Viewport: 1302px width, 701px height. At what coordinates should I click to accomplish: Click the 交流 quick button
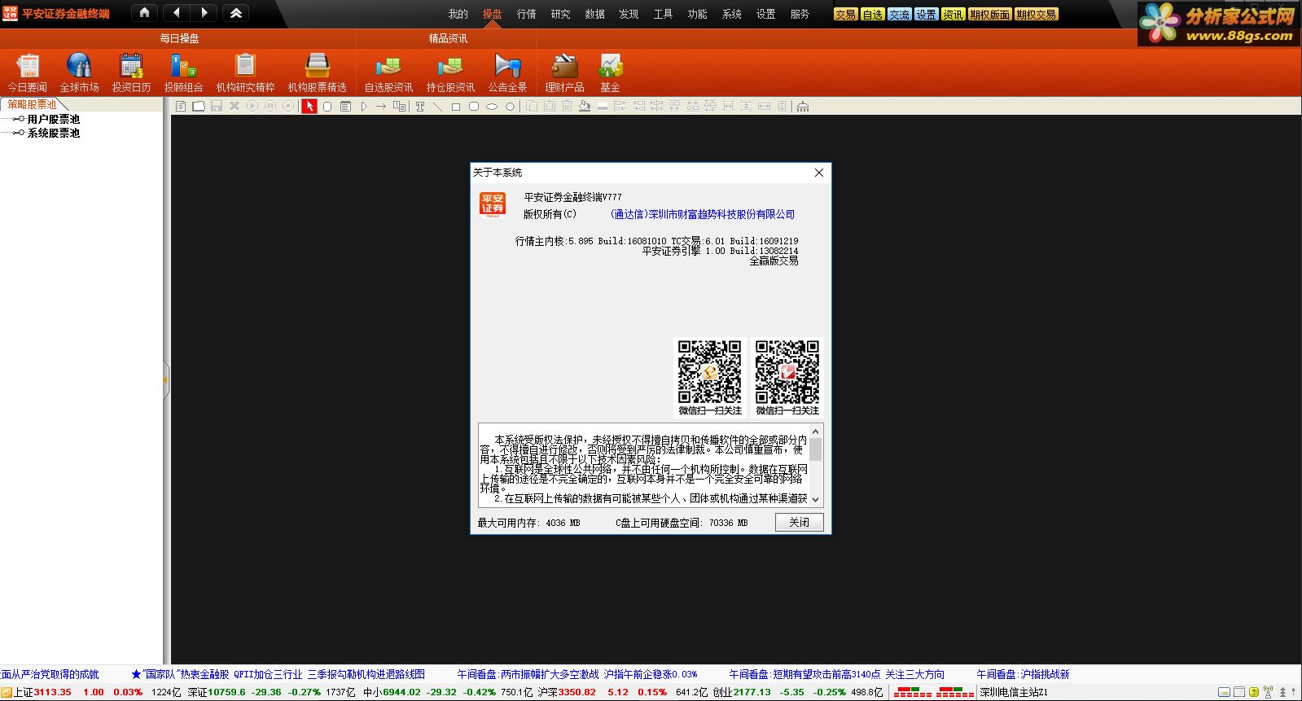point(899,15)
